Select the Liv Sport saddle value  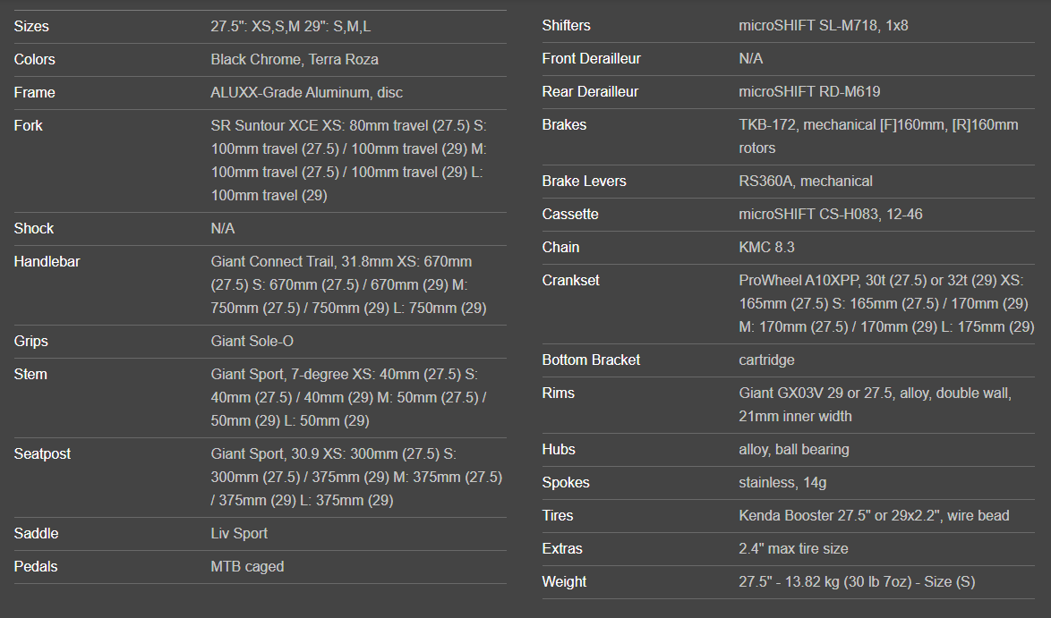click(239, 534)
